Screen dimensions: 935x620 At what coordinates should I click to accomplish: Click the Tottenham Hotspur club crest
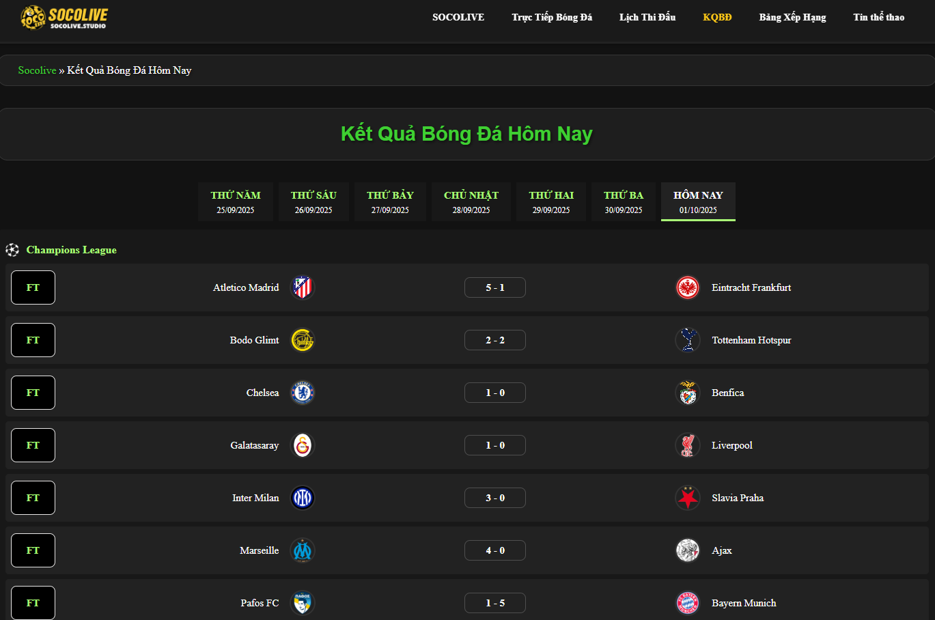click(688, 340)
